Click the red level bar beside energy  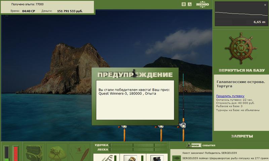(15, 154)
